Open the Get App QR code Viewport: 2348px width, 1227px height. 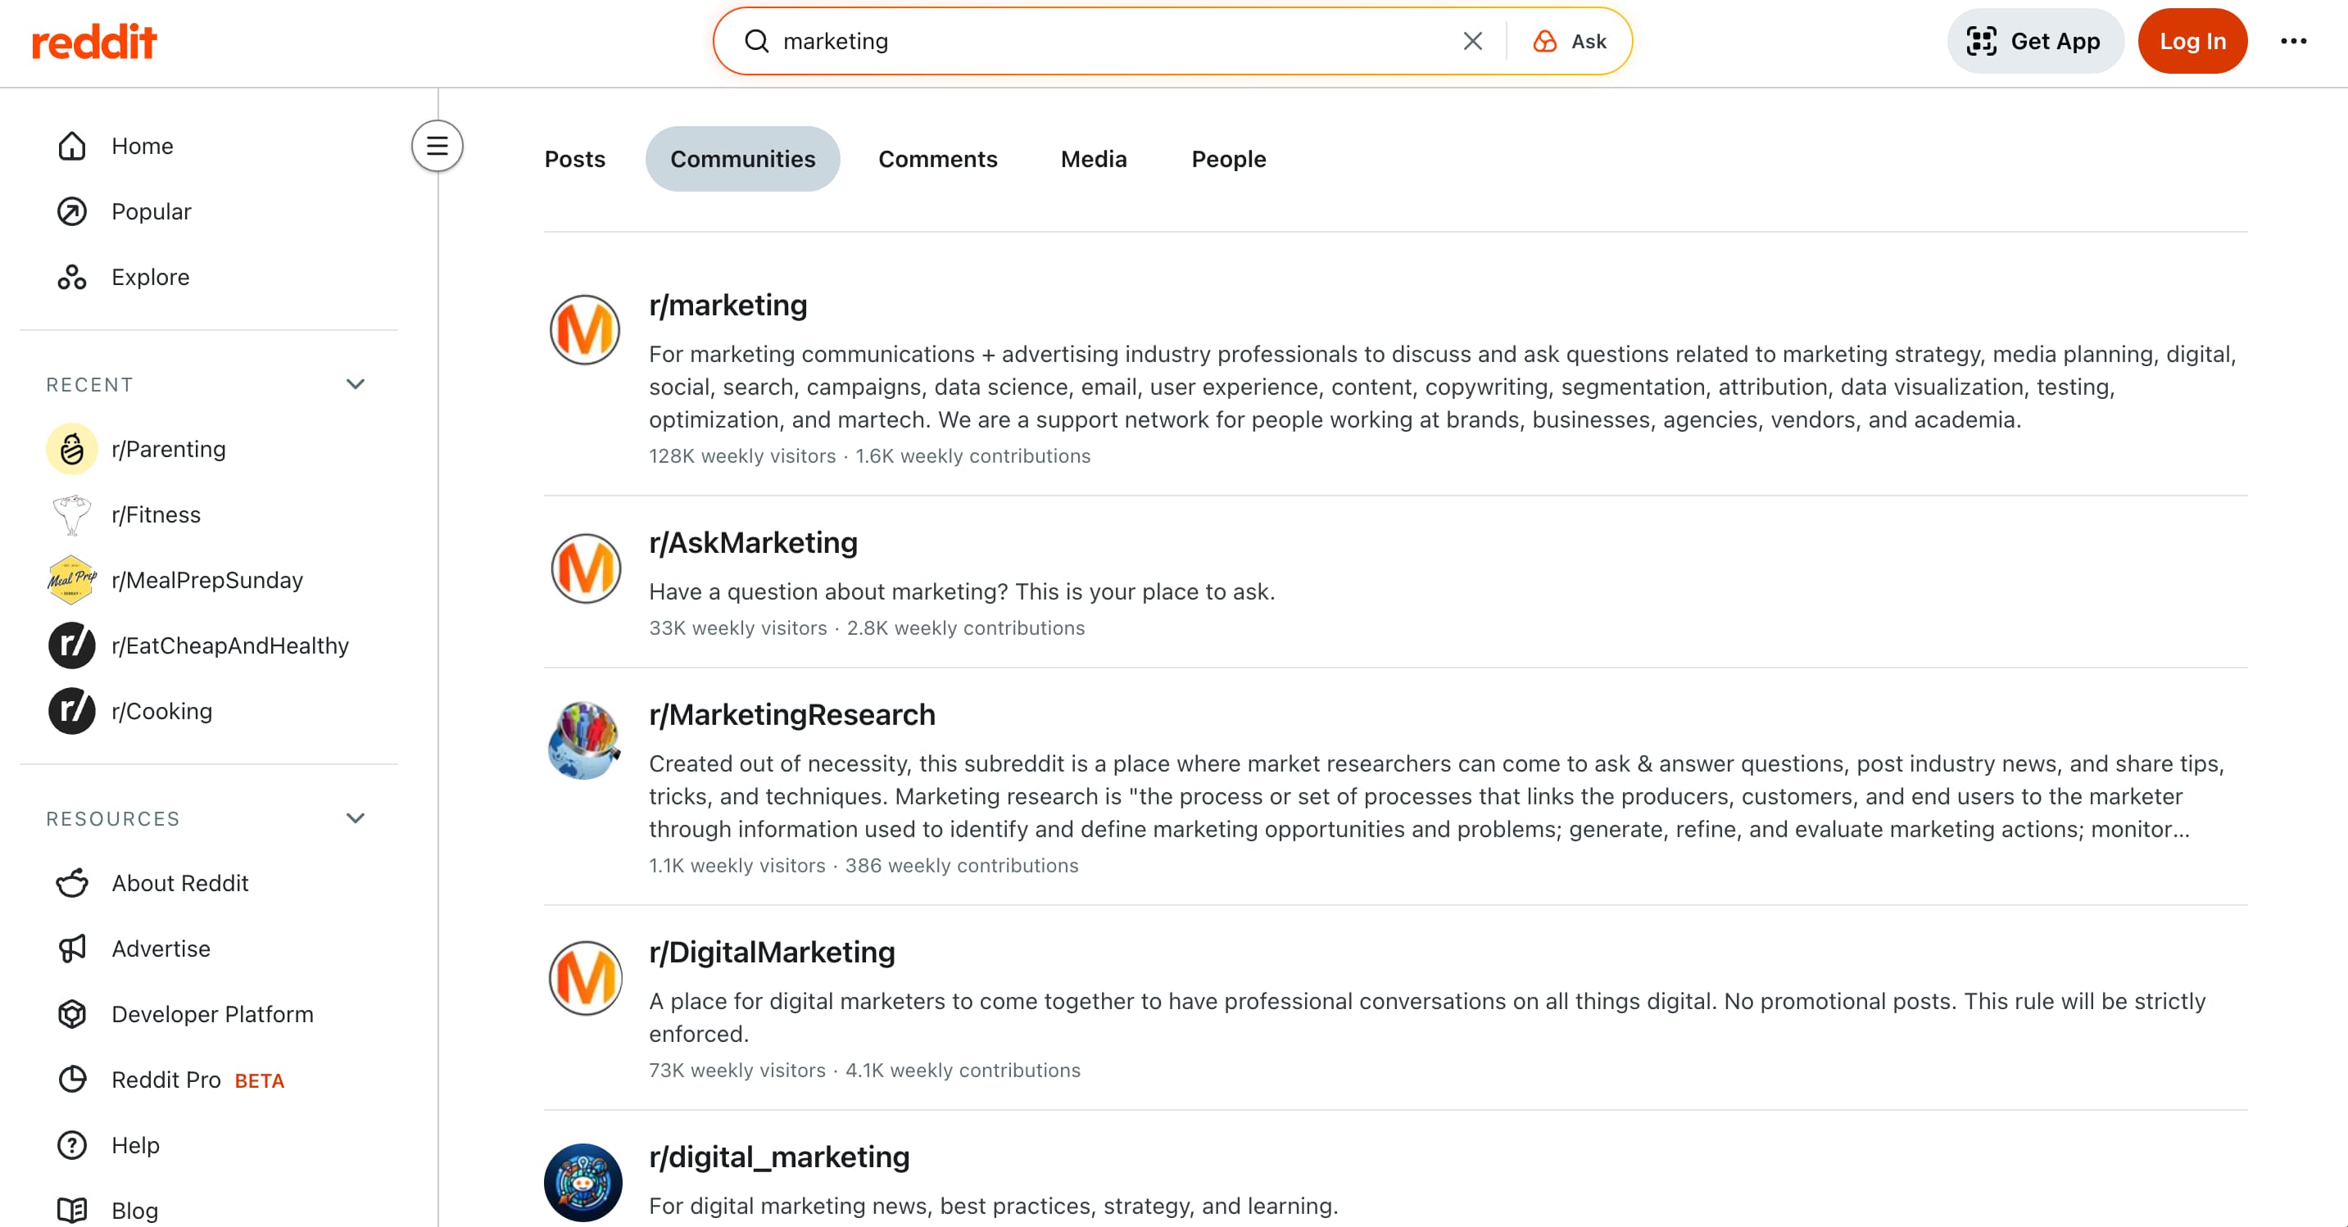click(1980, 40)
